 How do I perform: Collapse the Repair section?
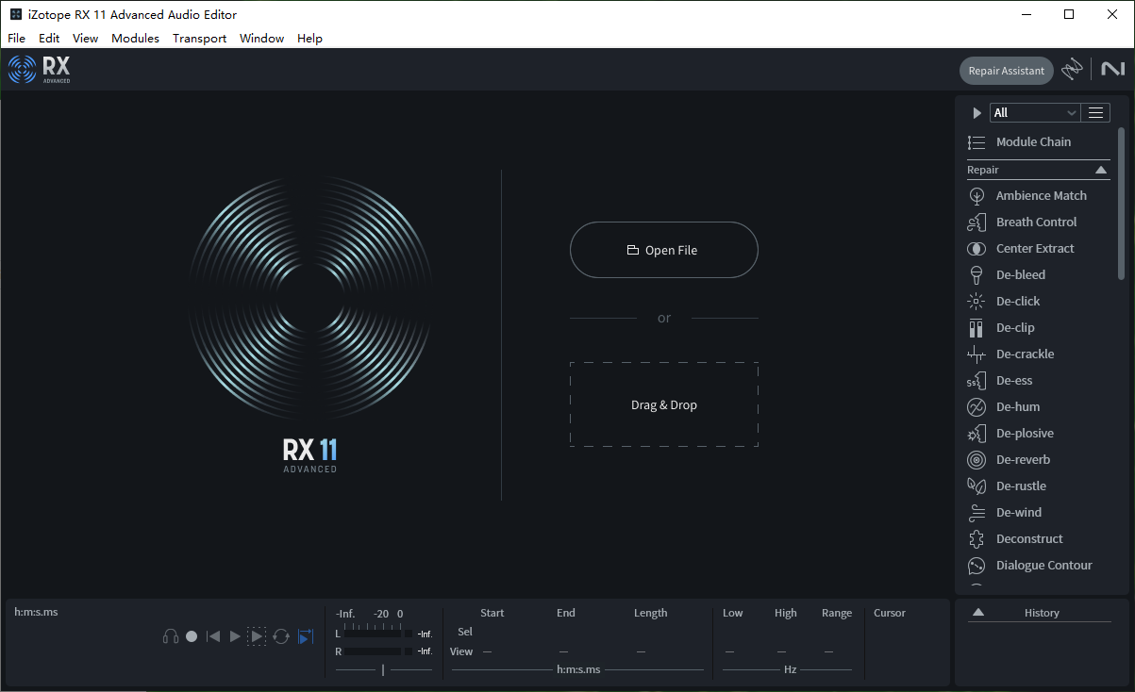click(1101, 170)
